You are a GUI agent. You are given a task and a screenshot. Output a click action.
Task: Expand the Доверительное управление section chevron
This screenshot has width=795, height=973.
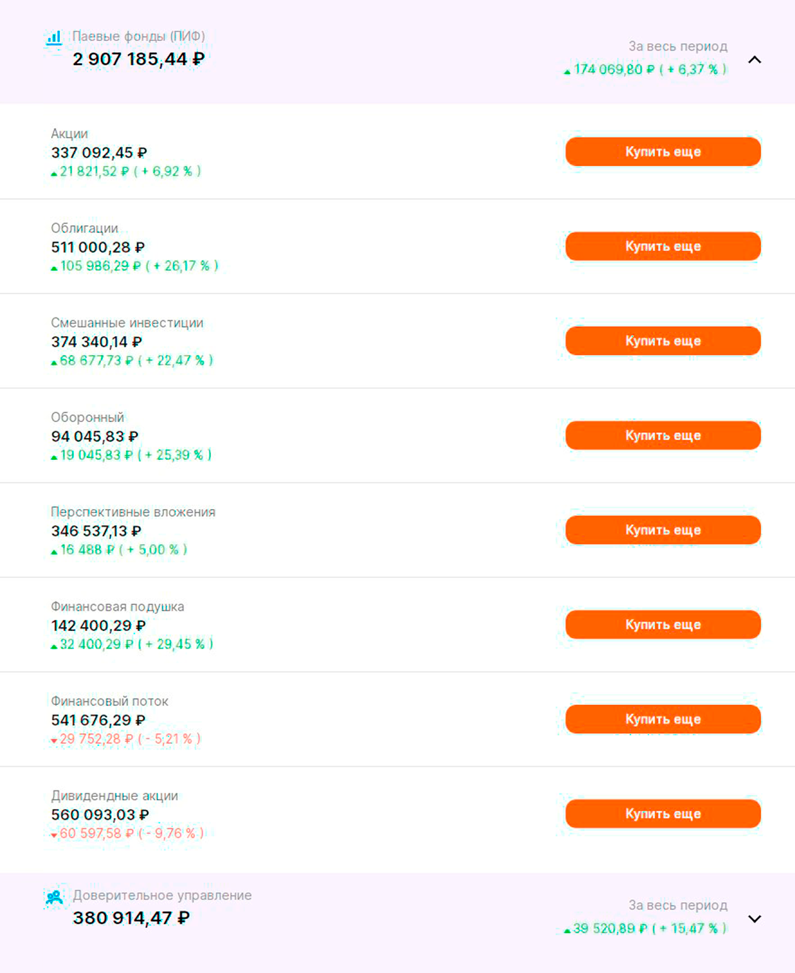pos(755,919)
